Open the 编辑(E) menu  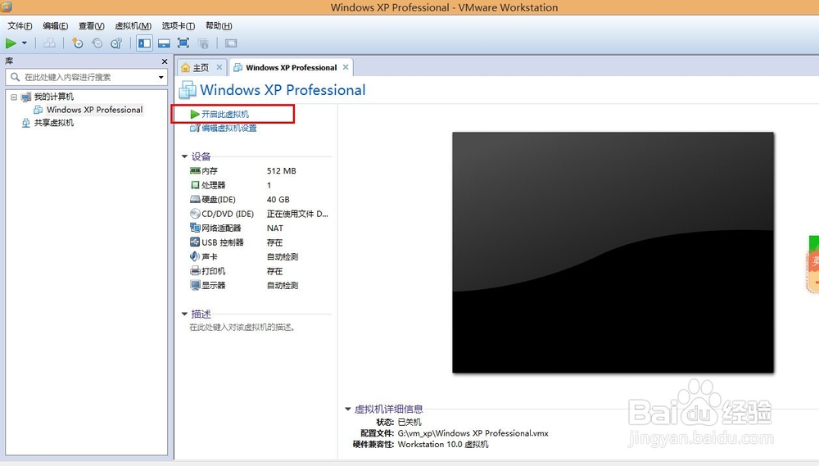pyautogui.click(x=56, y=25)
